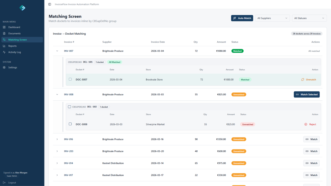Screen dimensions: 331x186
Task: Collapse the INV-007 invoice row
Action: coord(57,51)
